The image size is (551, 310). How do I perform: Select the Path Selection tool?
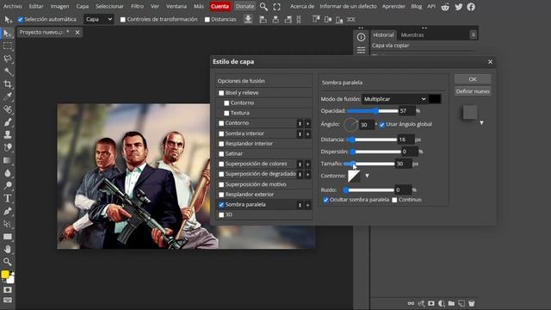click(8, 224)
